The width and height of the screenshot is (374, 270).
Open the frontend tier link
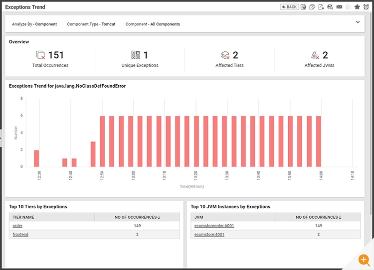20,235
